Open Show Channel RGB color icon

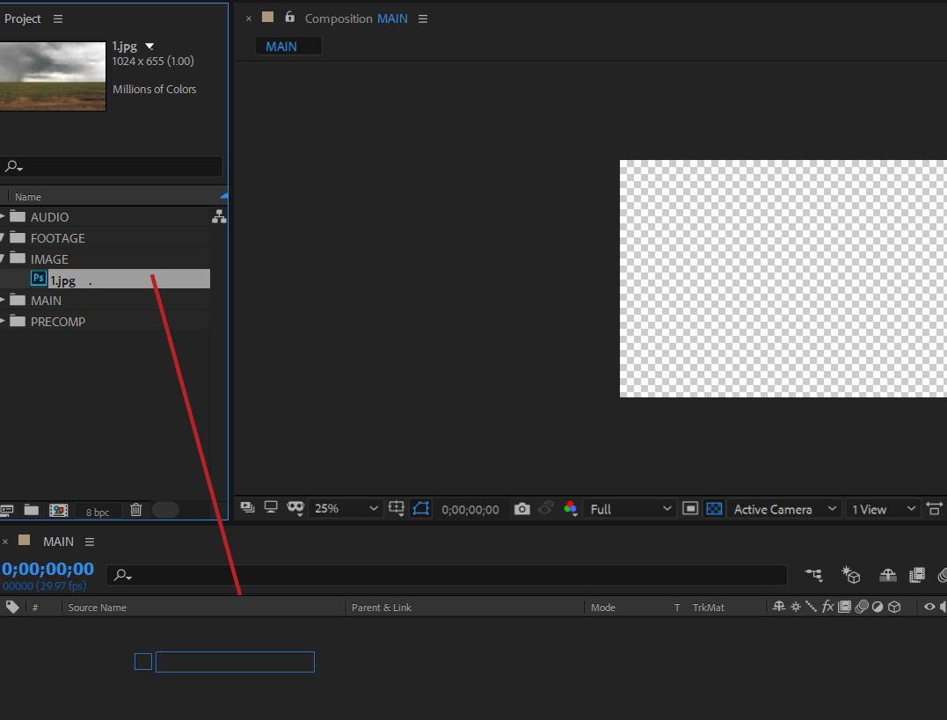click(570, 509)
